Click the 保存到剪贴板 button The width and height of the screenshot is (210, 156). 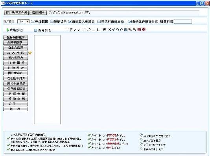(16, 89)
